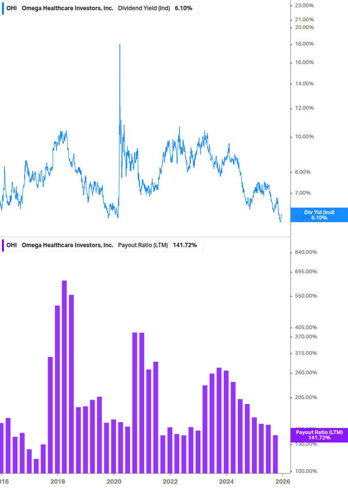Click the 100.00% payout axis label
This screenshot has width=348, height=488.
coord(306,471)
